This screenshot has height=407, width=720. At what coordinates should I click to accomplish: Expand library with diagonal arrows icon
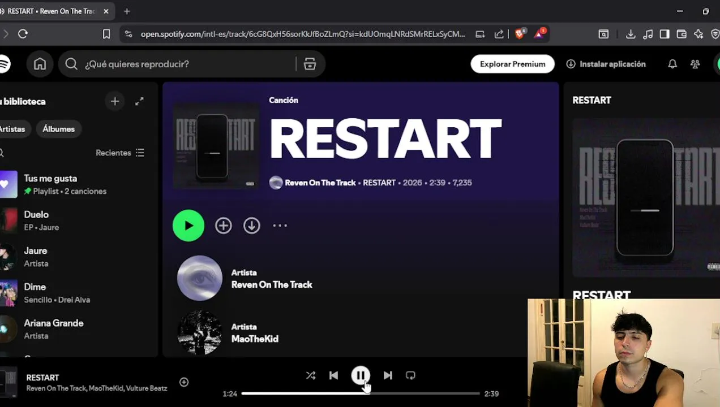pos(139,101)
